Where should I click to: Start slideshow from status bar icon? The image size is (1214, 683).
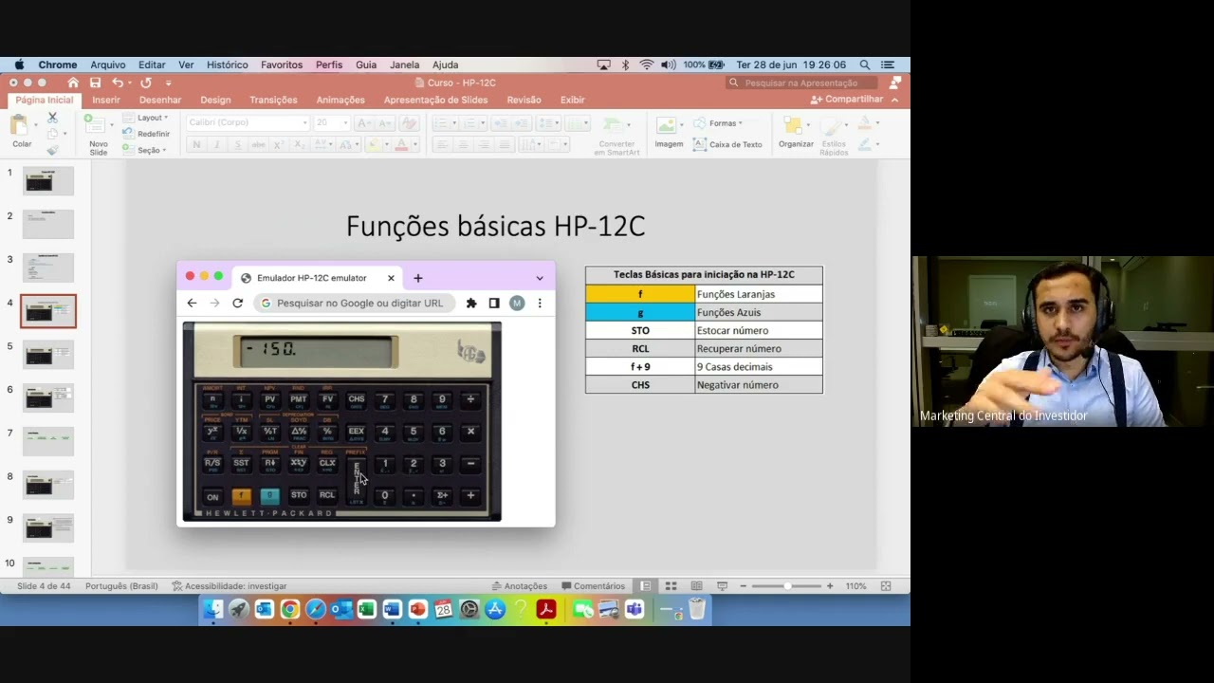click(x=722, y=586)
